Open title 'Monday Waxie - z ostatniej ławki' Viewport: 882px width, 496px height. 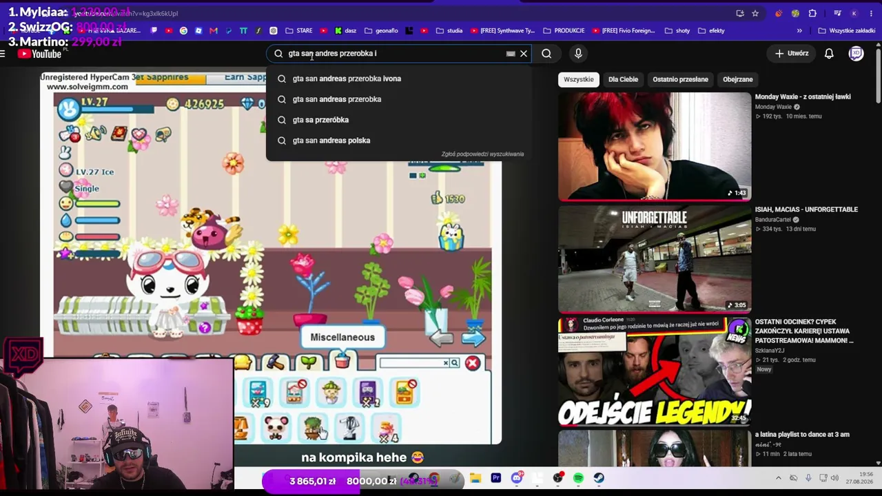coord(803,97)
